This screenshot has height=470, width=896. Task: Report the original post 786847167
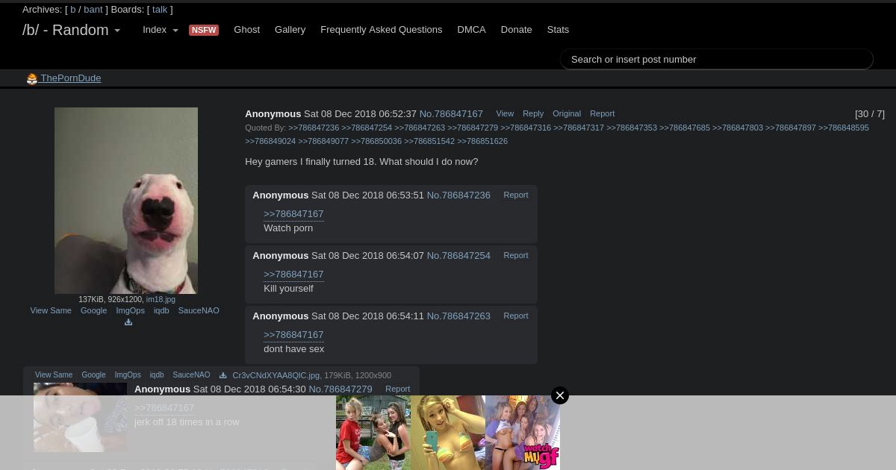pyautogui.click(x=602, y=113)
